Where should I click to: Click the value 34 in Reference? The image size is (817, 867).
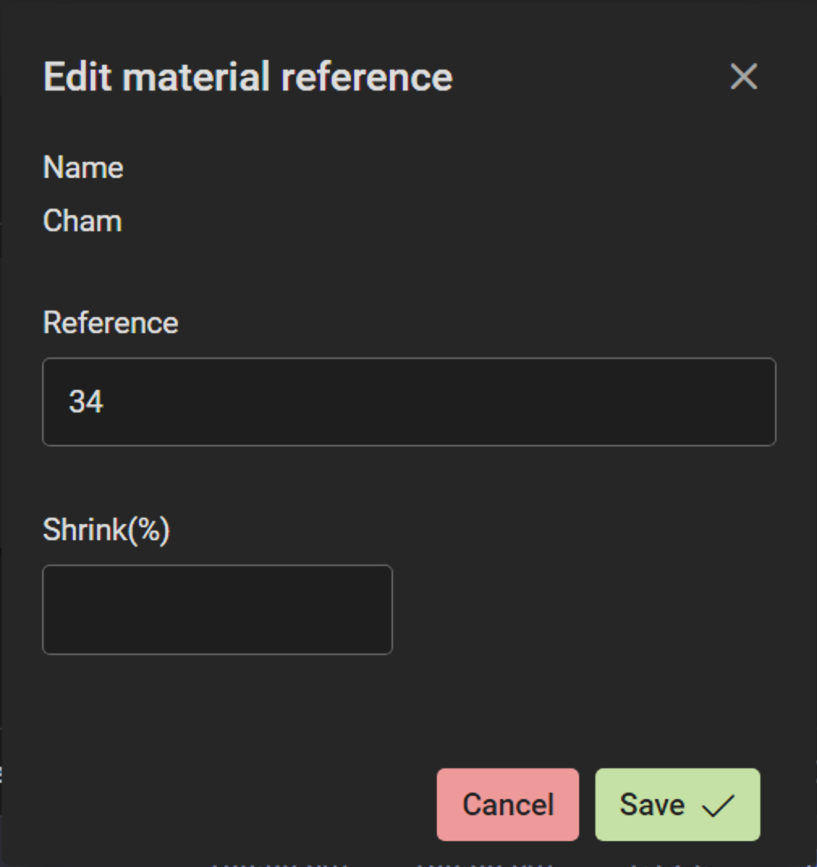[x=87, y=402]
